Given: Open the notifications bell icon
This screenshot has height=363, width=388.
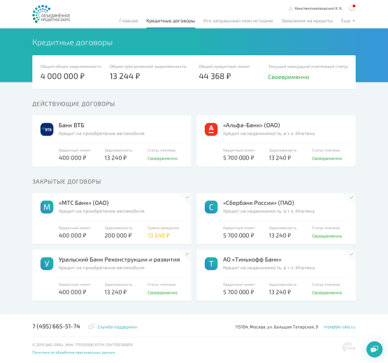Looking at the screenshot, I should 352,8.
